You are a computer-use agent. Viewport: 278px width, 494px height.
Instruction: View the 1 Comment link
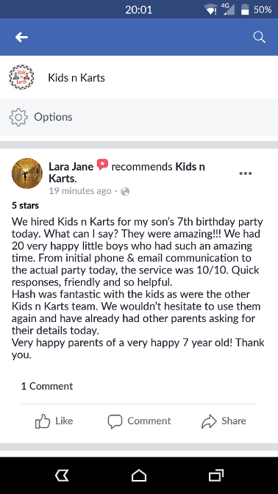pyautogui.click(x=47, y=386)
